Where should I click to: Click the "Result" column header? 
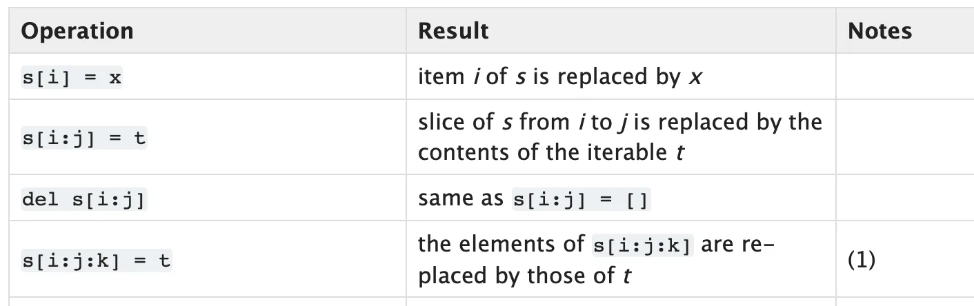tap(453, 31)
